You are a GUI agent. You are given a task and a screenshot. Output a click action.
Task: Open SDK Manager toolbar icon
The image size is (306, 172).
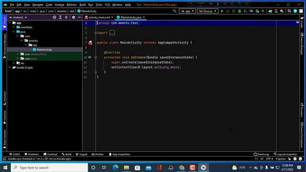point(282,11)
